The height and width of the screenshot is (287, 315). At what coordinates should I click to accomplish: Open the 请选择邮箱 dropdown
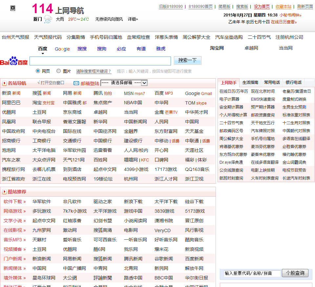[124, 83]
